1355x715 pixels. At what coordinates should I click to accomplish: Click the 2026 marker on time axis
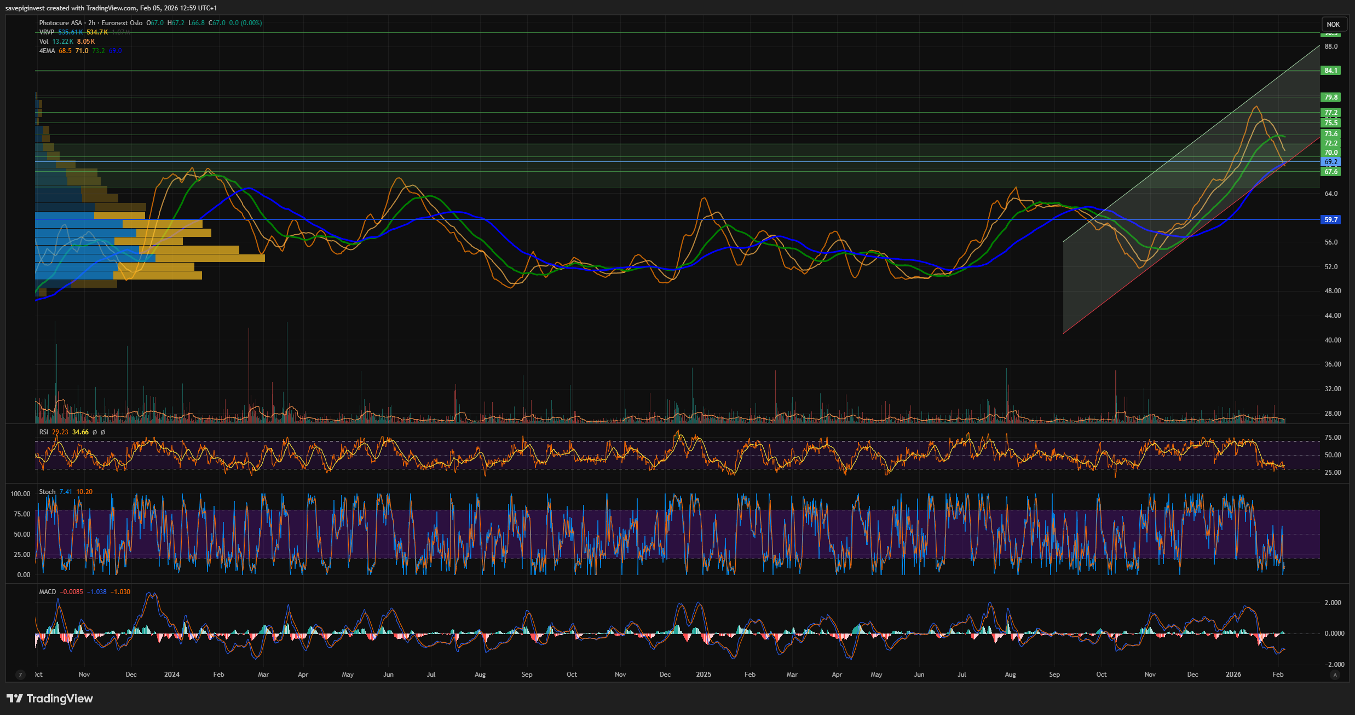click(1233, 675)
